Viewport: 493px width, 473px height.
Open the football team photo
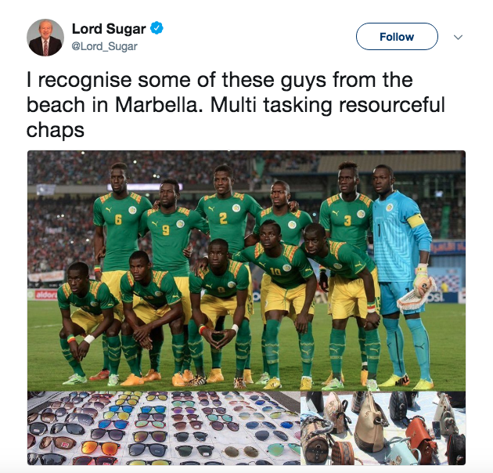[246, 271]
